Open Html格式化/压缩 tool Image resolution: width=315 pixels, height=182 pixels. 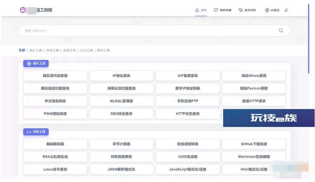pyautogui.click(x=254, y=169)
